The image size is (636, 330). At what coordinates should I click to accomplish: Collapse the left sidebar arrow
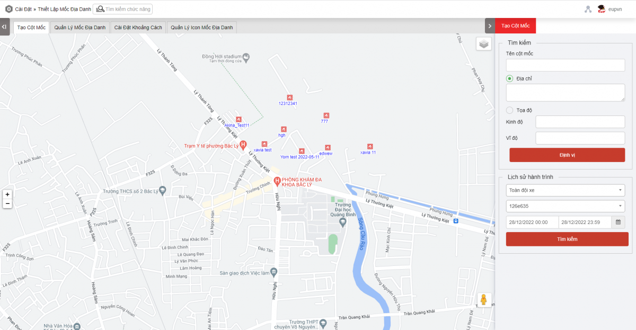[4, 26]
